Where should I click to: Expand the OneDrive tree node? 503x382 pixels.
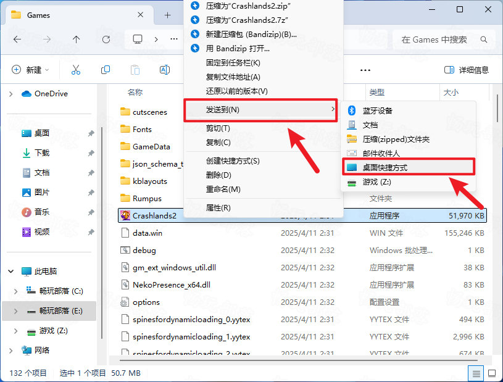tap(11, 94)
